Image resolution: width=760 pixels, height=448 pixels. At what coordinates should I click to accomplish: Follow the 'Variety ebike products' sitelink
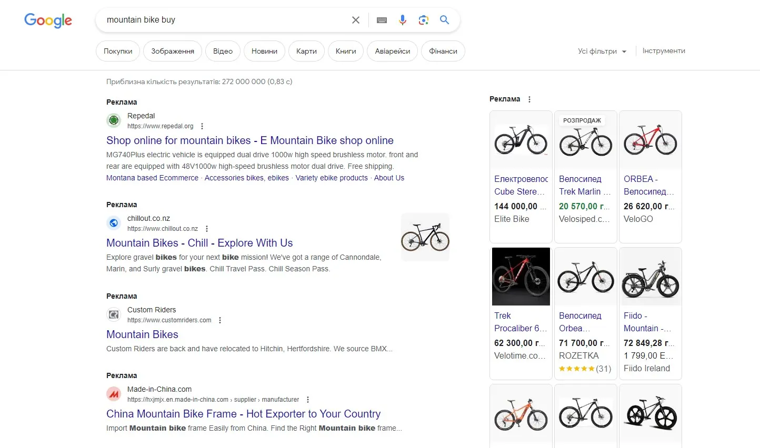point(332,178)
